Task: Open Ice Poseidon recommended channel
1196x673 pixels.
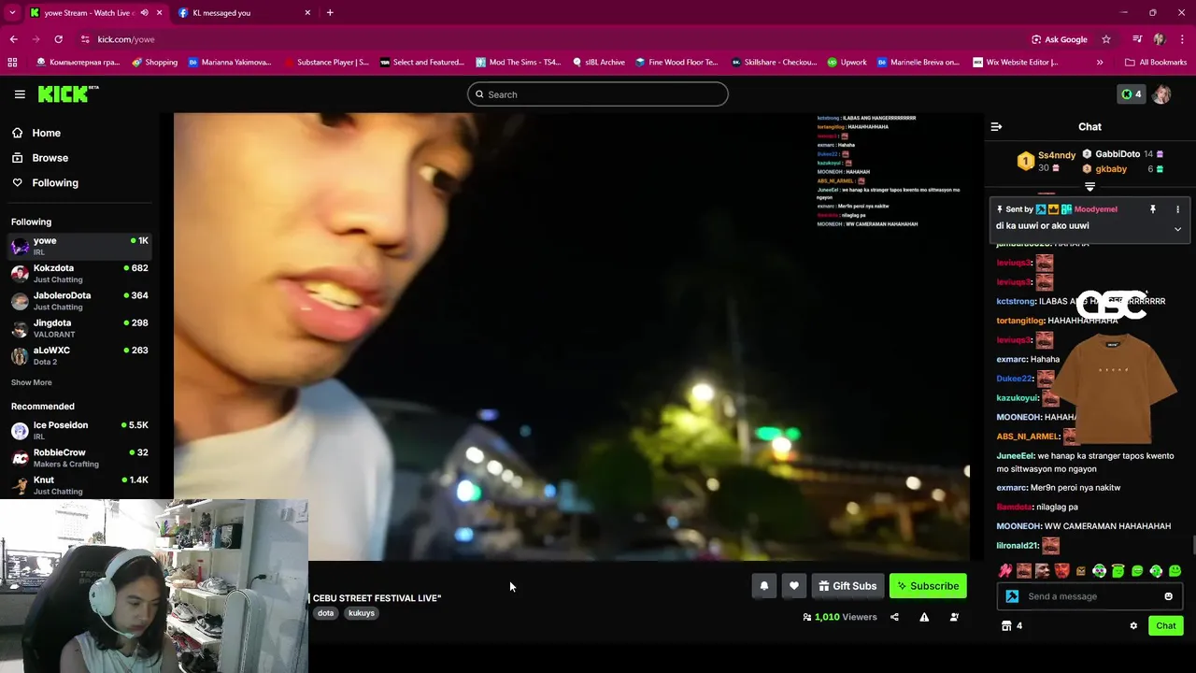Action: pyautogui.click(x=79, y=430)
